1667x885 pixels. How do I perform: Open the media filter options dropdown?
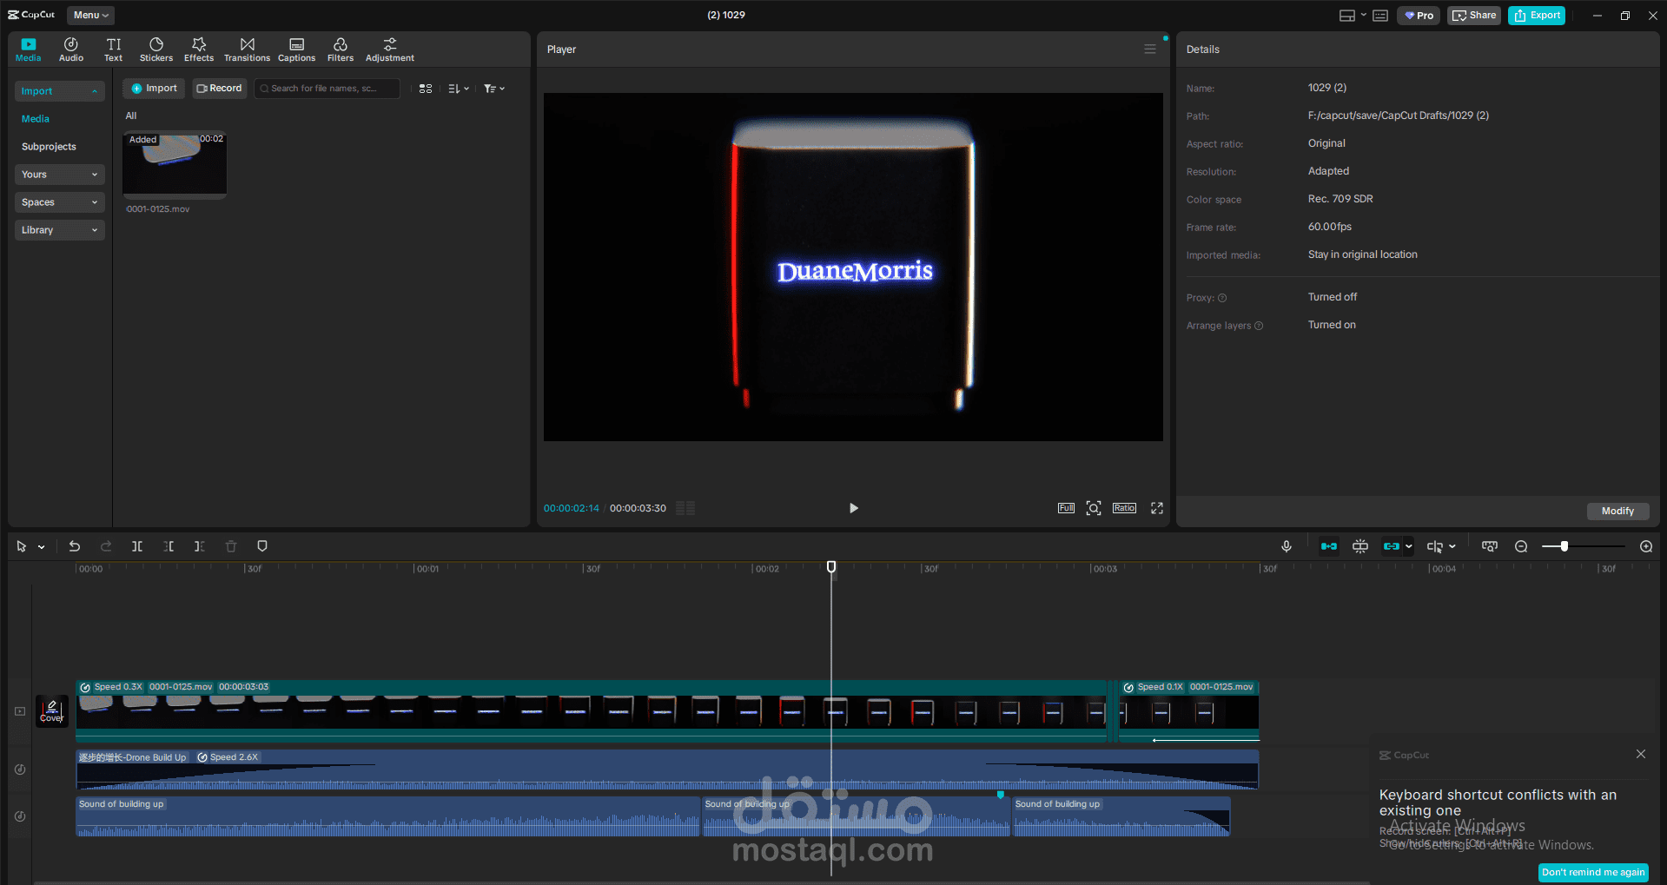coord(493,89)
